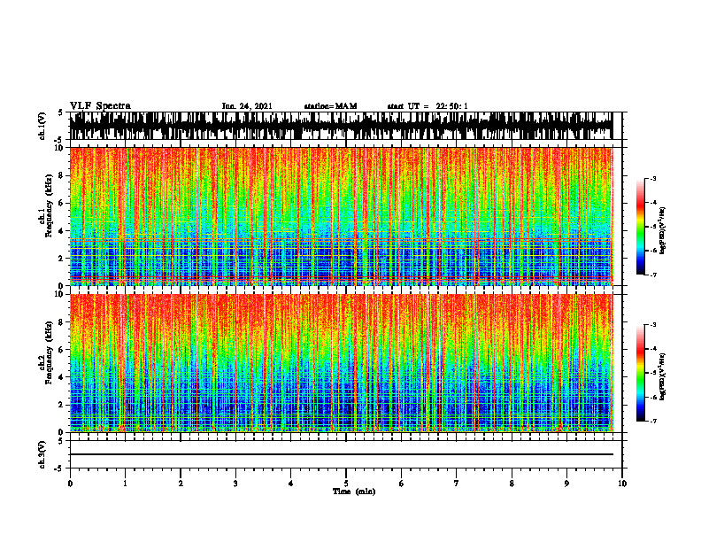
Task: Click time-axis tick label "1" at bottom
Action: (125, 484)
